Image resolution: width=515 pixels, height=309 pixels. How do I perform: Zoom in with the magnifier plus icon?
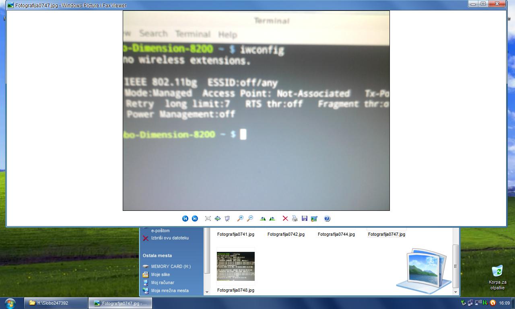(x=240, y=218)
